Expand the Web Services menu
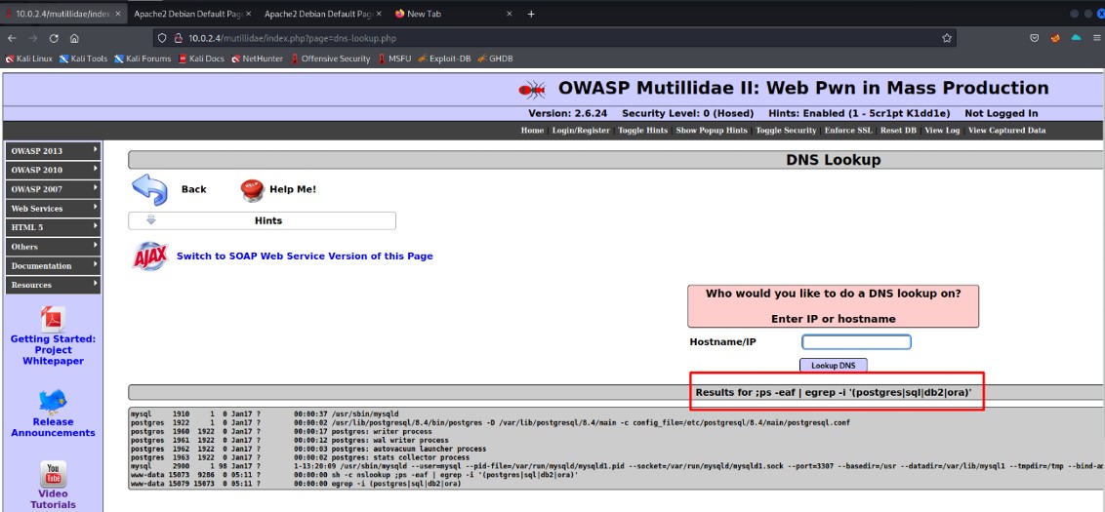 click(x=53, y=209)
